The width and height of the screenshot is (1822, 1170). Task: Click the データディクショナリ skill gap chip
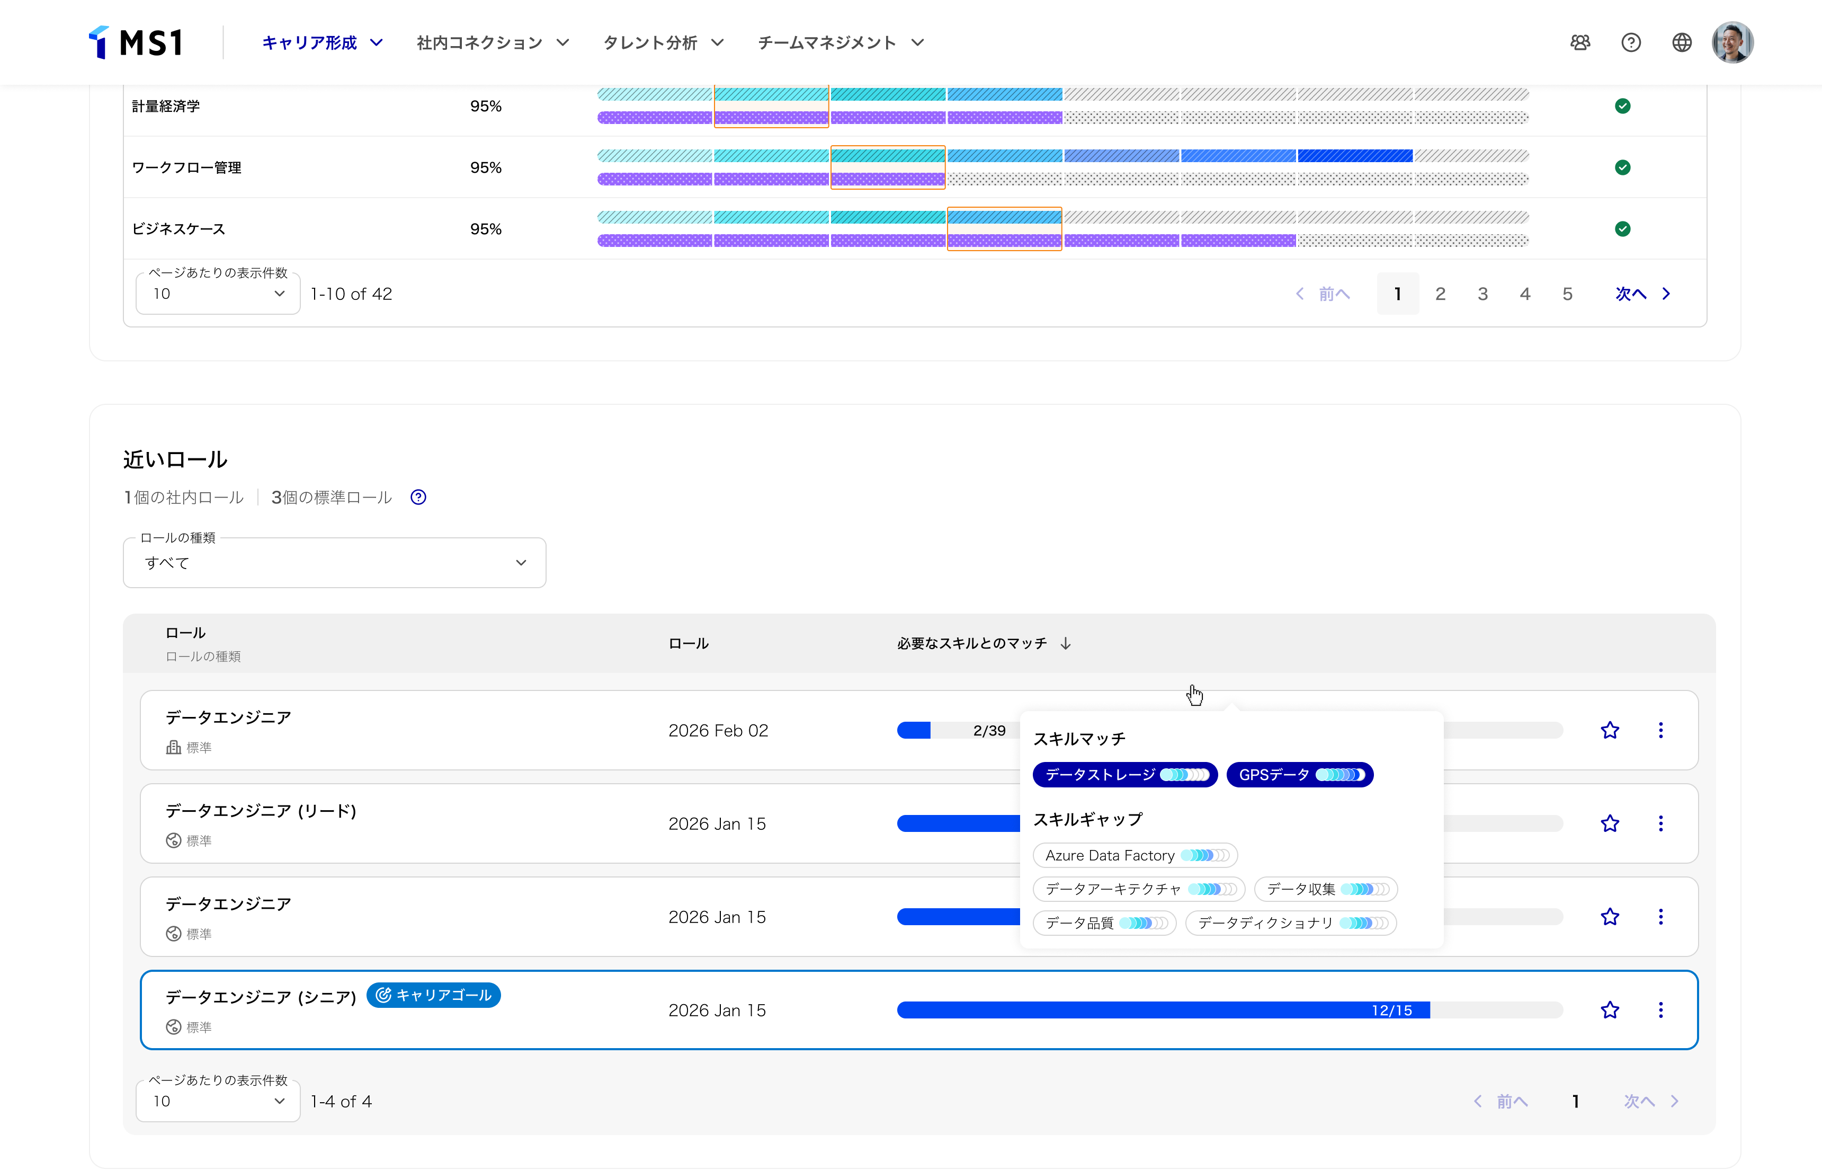tap(1291, 924)
